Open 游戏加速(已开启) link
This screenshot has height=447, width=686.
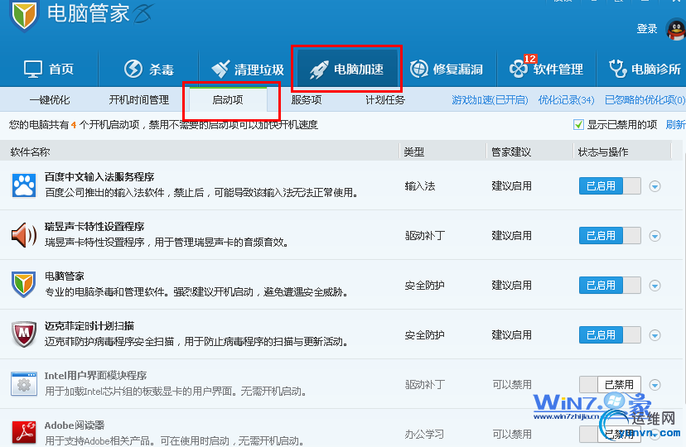coord(490,100)
